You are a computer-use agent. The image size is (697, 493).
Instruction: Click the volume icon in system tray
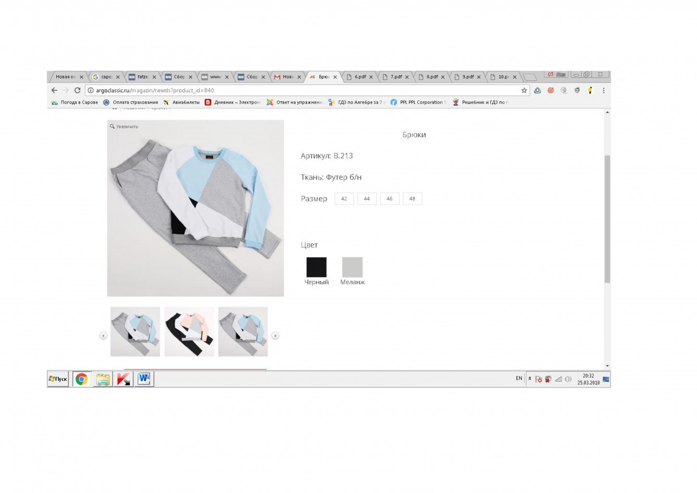pos(568,379)
